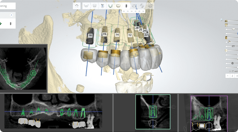Click the green plus add icon
Viewport: 238px width, 132px height.
[1, 23]
